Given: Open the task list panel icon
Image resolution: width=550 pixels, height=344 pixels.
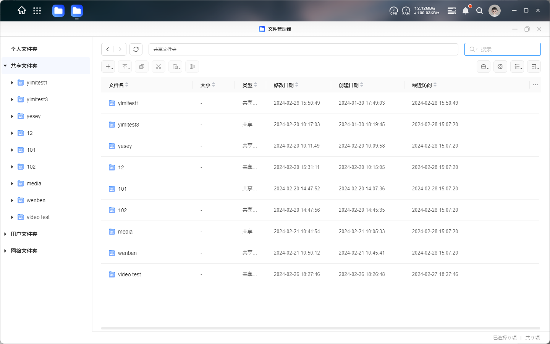Looking at the screenshot, I should click(452, 11).
